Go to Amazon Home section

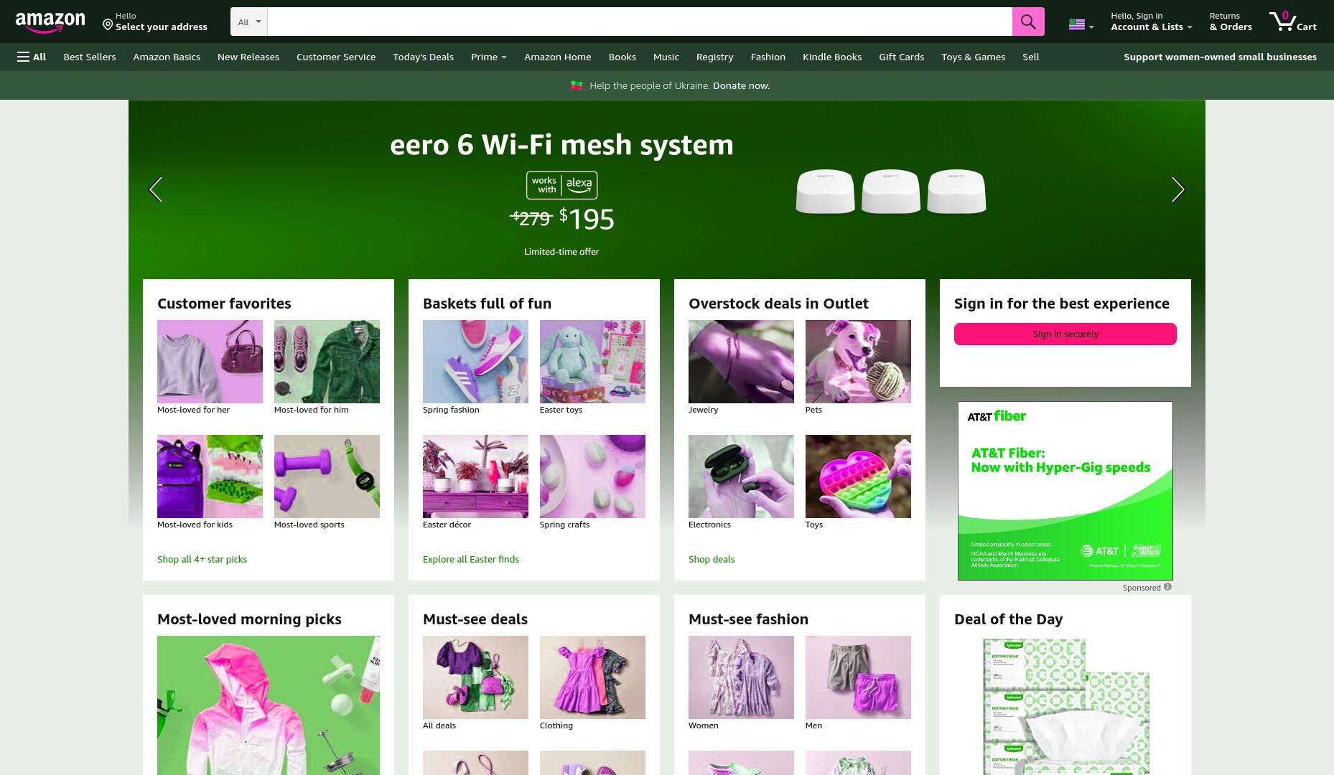558,57
